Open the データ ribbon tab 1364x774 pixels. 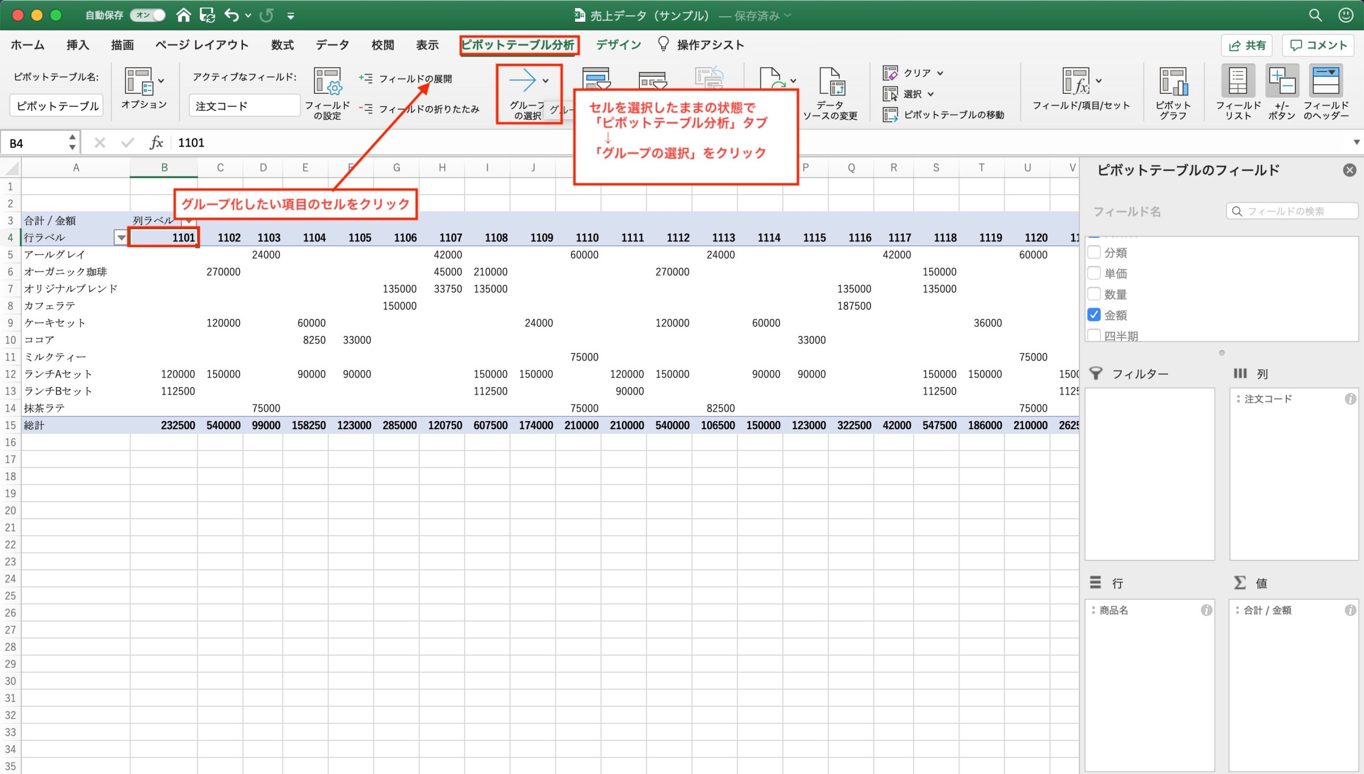click(332, 45)
